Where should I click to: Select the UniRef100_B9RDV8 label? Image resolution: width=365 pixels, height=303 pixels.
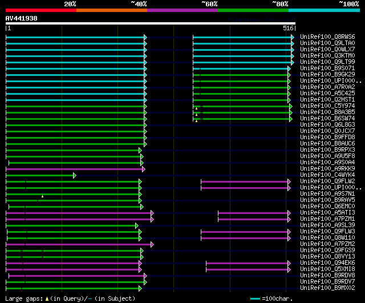[x=327, y=276]
